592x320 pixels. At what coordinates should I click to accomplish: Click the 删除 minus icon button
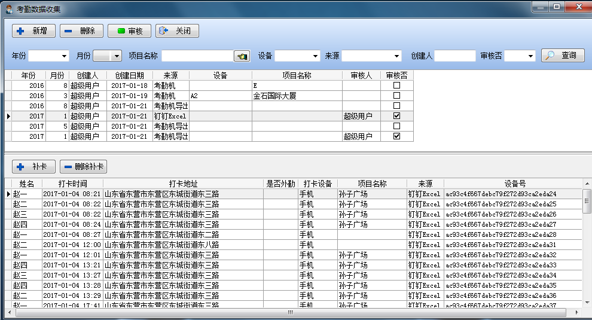(81, 31)
